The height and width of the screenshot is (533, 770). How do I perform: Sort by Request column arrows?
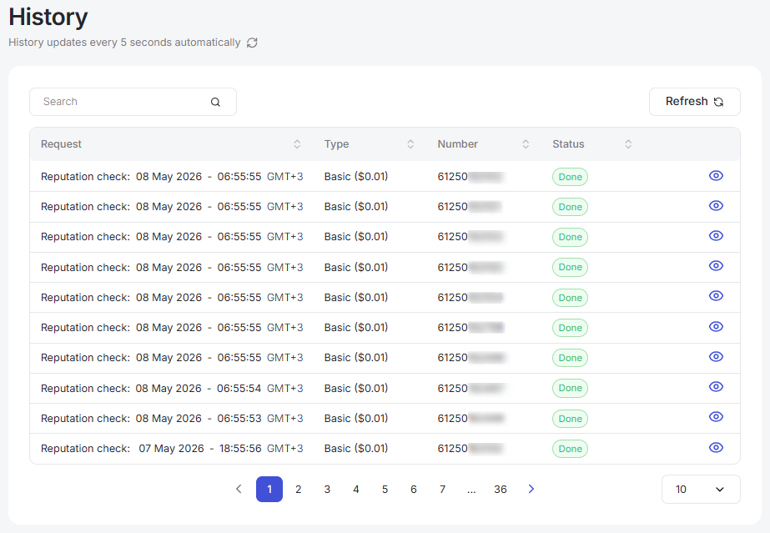click(x=297, y=144)
